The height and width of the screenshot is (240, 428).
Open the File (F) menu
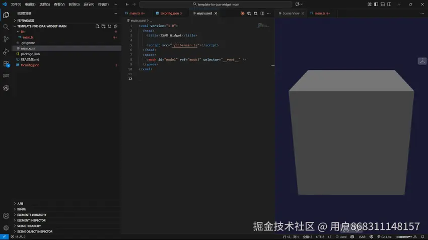click(16, 5)
